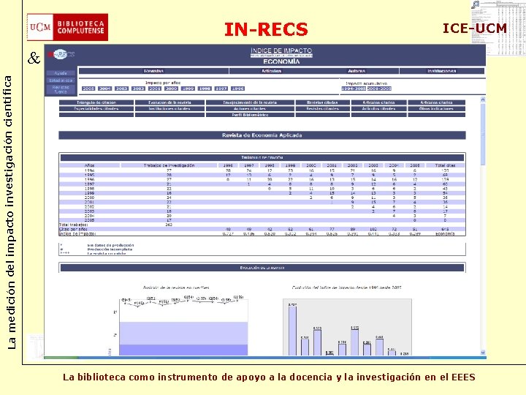The image size is (526, 395).
Task: Select impact year 2001
Action: pyautogui.click(x=155, y=89)
